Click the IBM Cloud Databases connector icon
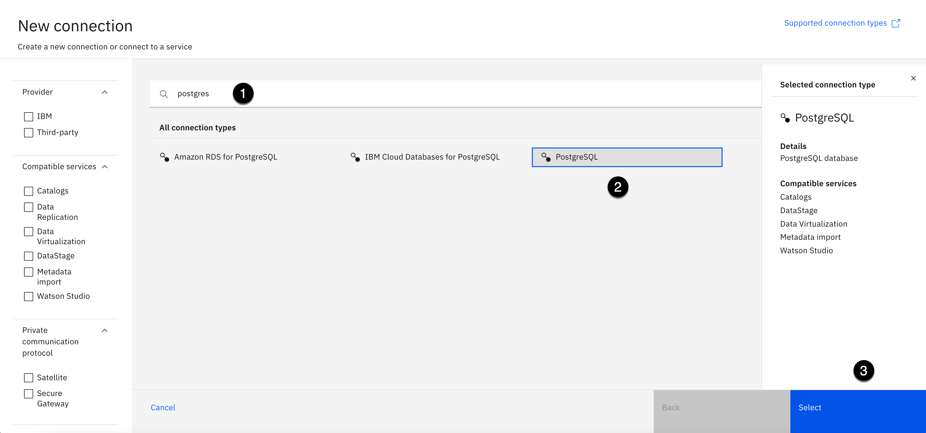Viewport: 926px width, 433px height. [355, 157]
